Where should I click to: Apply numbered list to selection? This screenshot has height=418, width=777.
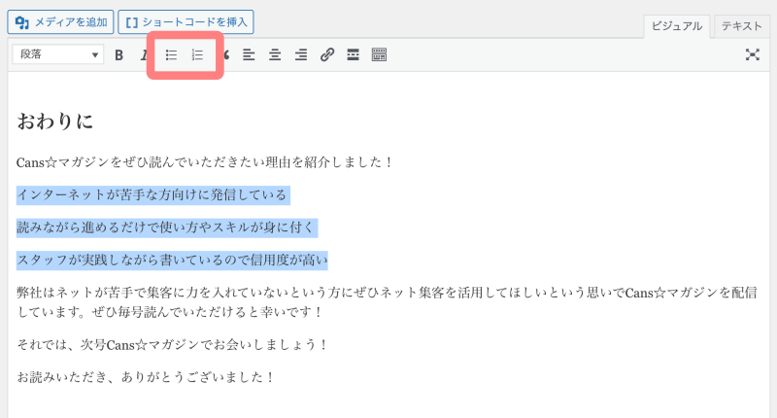tap(197, 55)
